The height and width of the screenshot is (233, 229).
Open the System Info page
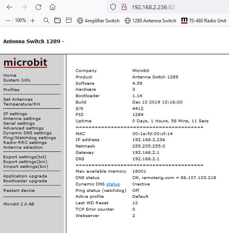17,80
